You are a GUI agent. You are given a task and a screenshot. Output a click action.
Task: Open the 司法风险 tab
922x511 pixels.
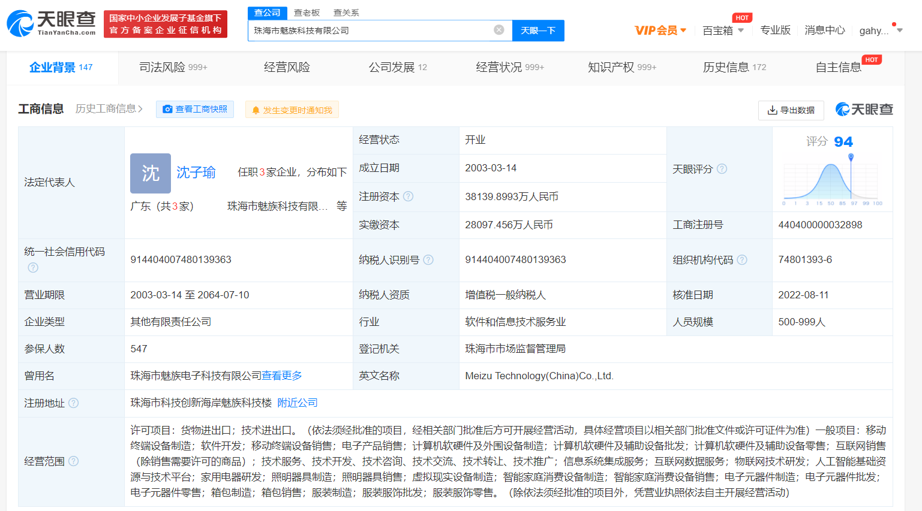click(173, 67)
